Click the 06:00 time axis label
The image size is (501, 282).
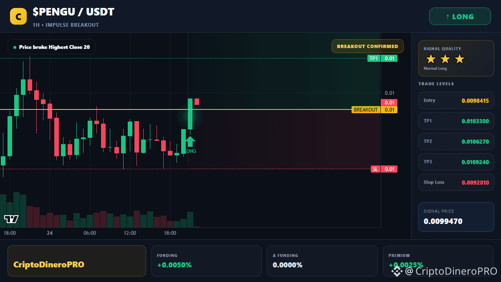[90, 233]
